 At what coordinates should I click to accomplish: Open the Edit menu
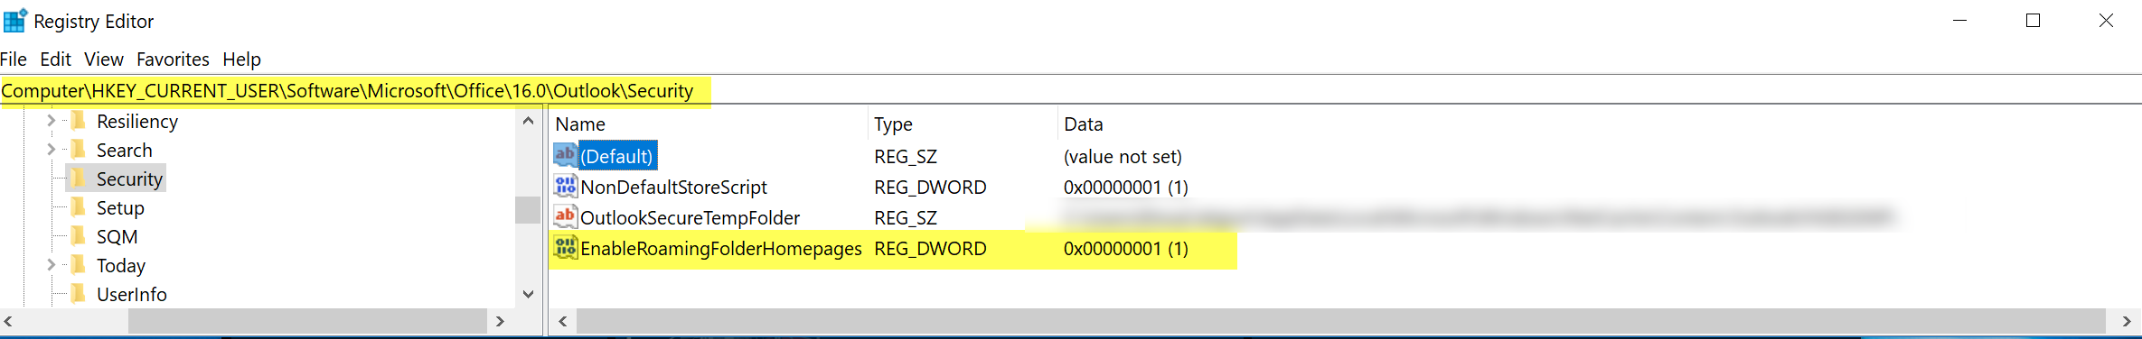55,60
